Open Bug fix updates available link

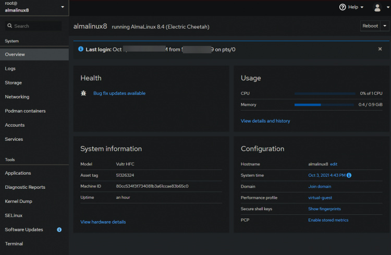click(x=119, y=93)
